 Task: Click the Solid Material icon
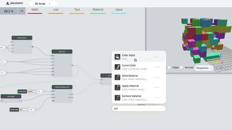pyautogui.click(x=118, y=77)
